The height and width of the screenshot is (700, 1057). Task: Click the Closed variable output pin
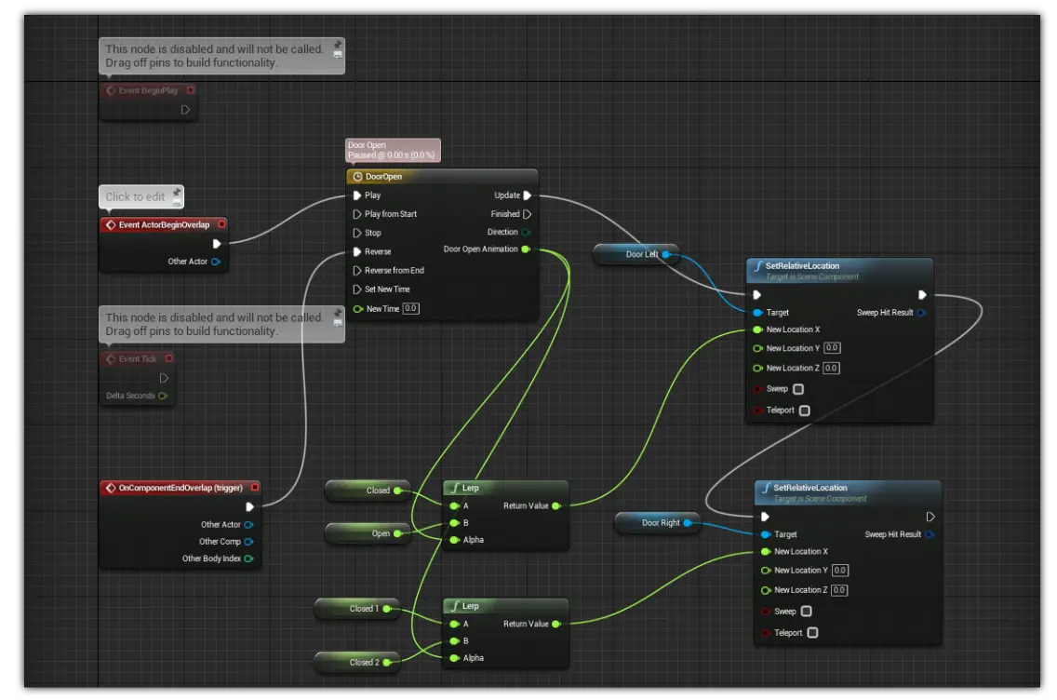pyautogui.click(x=397, y=491)
